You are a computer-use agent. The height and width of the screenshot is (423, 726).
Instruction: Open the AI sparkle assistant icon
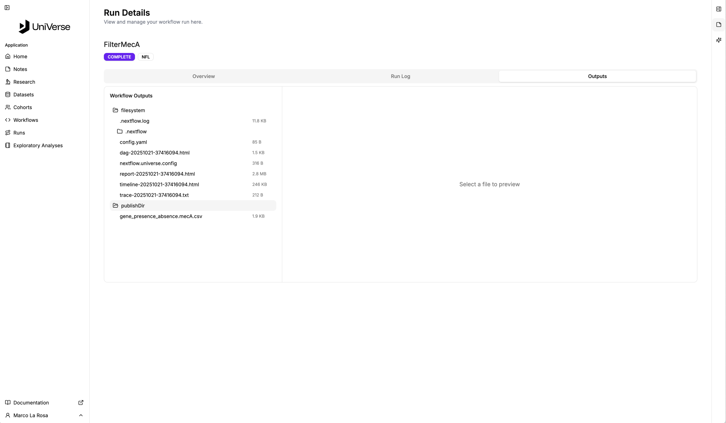pos(719,40)
